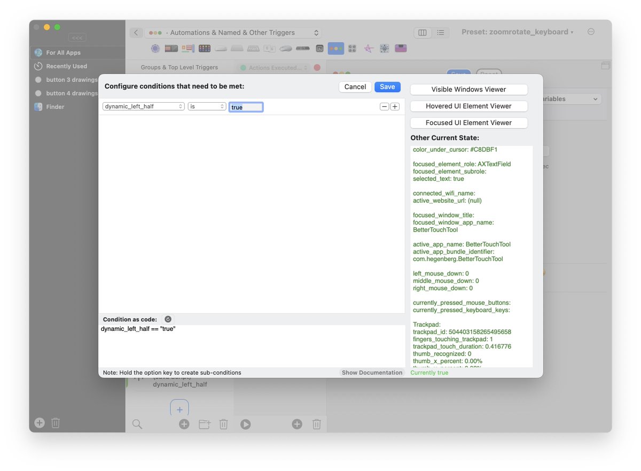Image resolution: width=641 pixels, height=471 pixels.
Task: Click the 'true' value input field
Action: pyautogui.click(x=246, y=107)
